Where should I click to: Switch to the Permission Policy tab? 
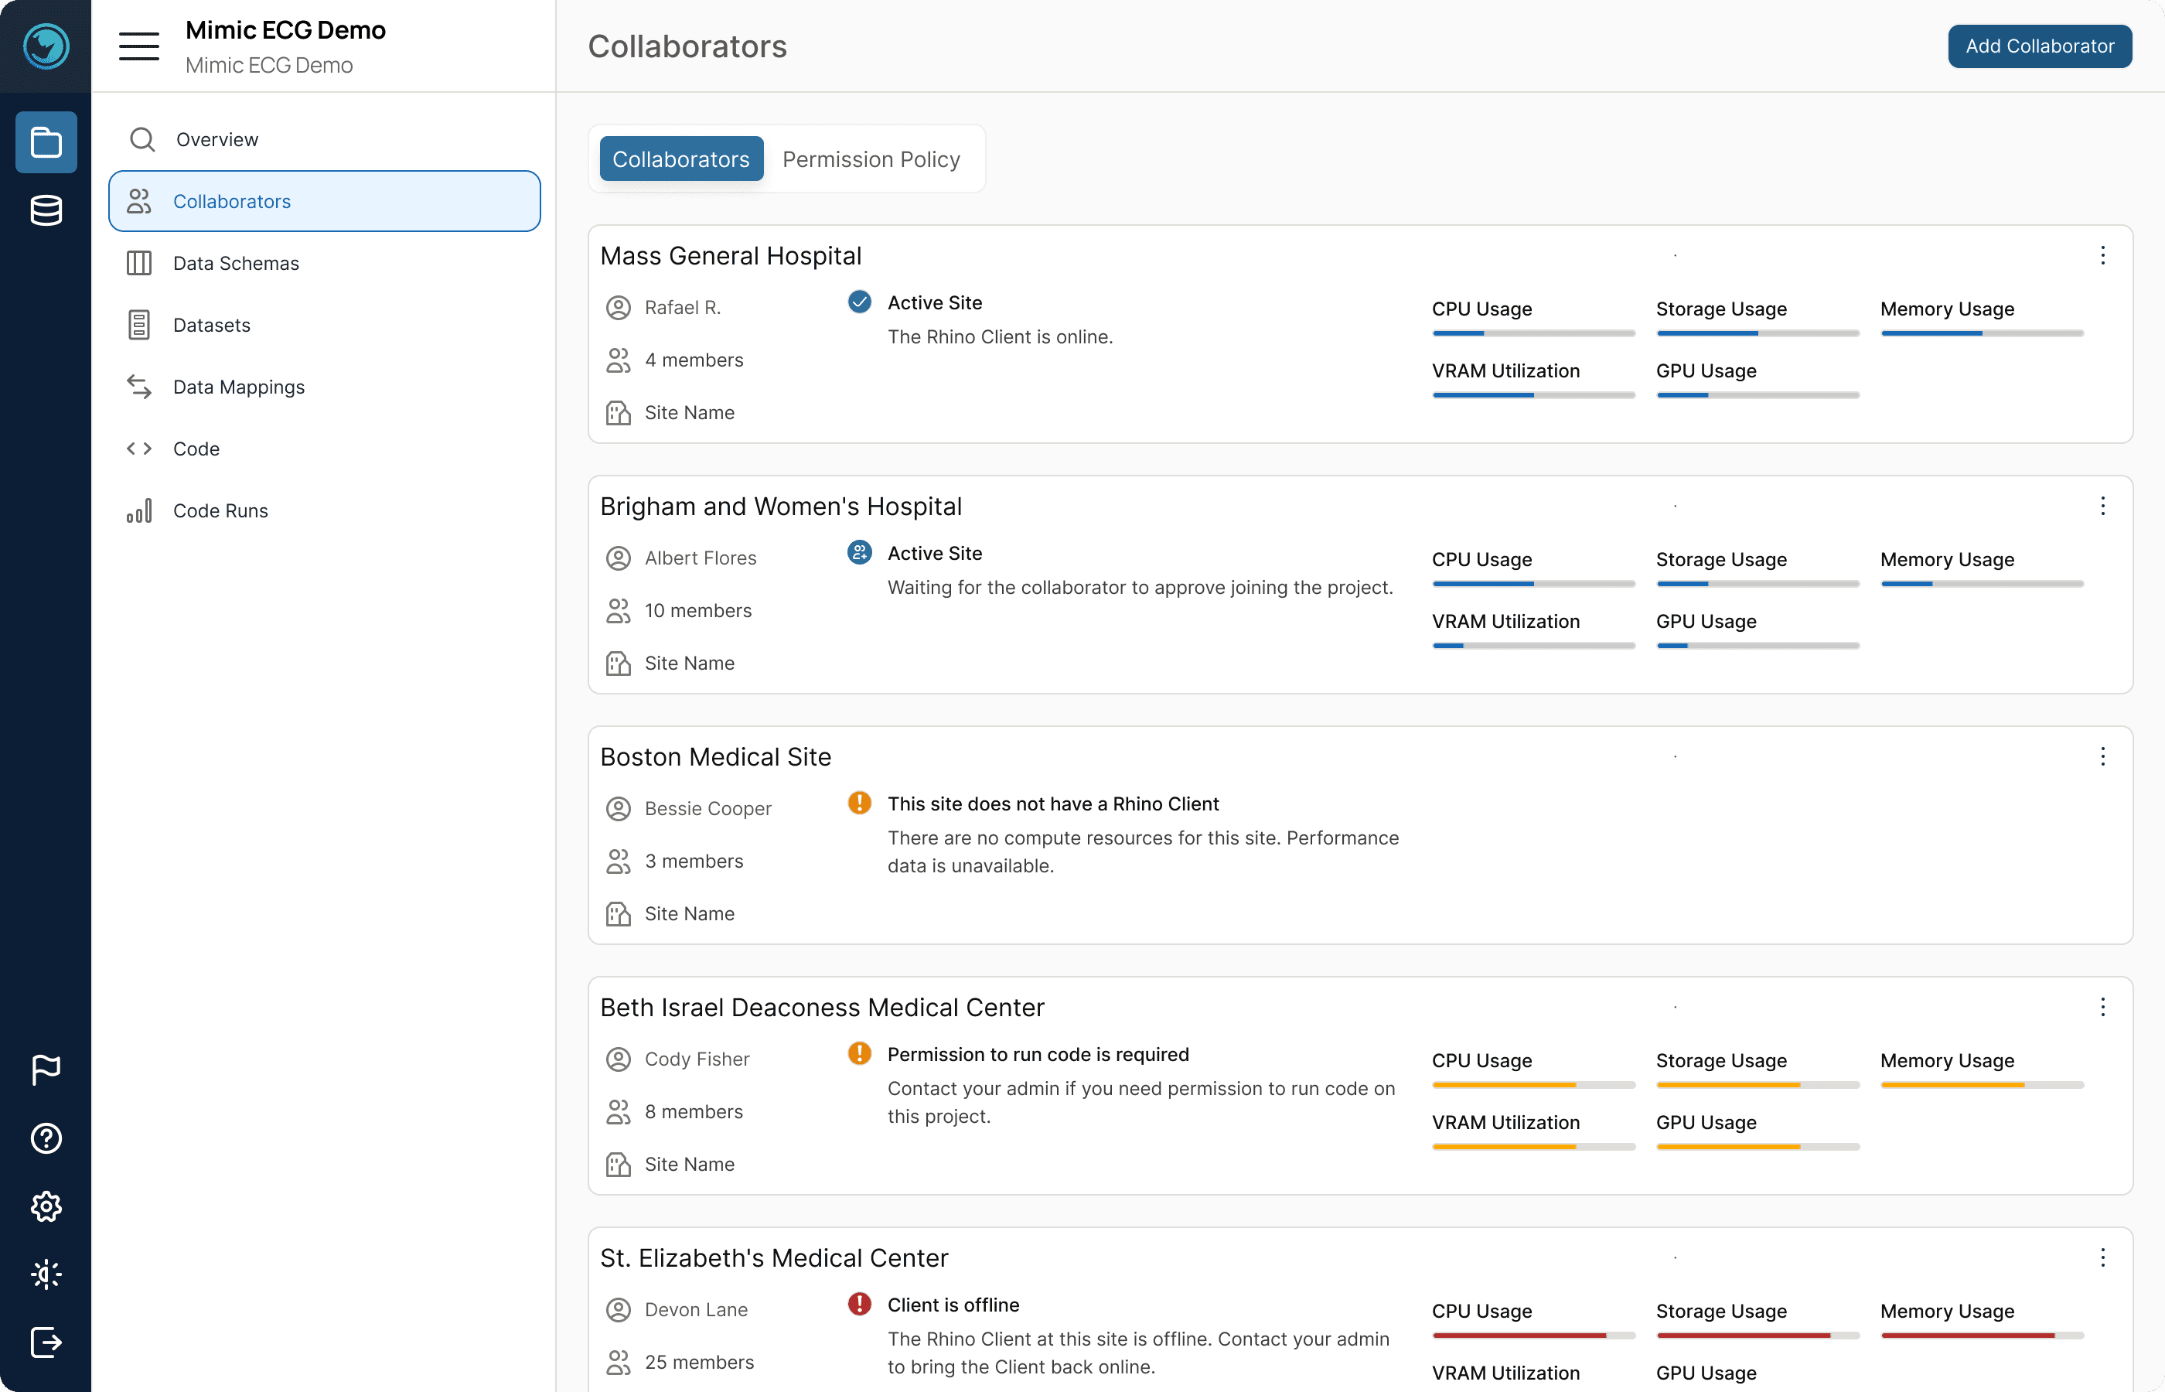pos(871,159)
